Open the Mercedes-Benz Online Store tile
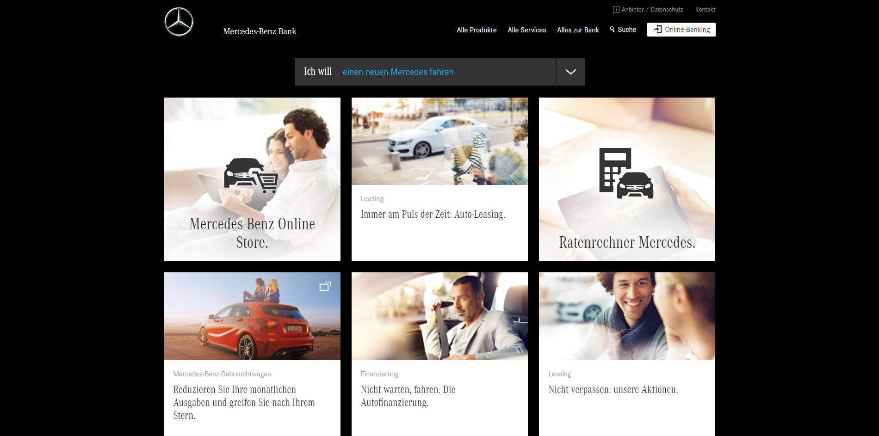Viewport: 879px width, 436px height. pos(252,179)
